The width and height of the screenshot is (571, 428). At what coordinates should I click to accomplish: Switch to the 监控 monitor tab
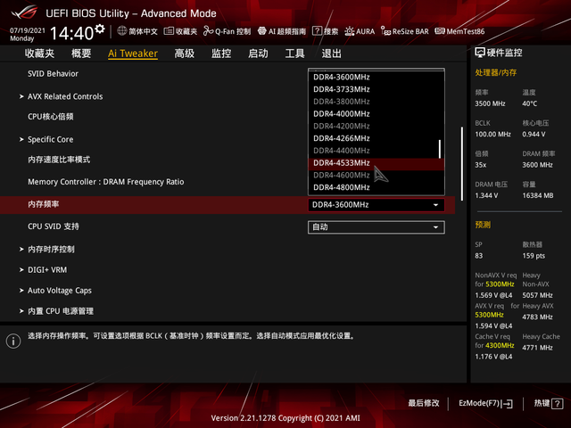click(221, 53)
